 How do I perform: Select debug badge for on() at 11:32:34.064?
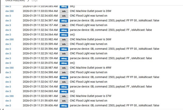(x=64, y=35)
